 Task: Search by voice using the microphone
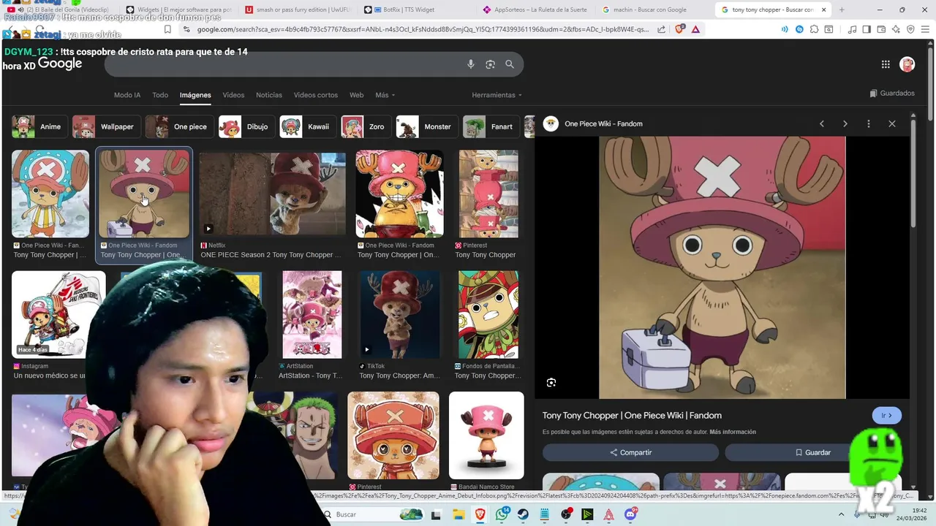tap(471, 64)
